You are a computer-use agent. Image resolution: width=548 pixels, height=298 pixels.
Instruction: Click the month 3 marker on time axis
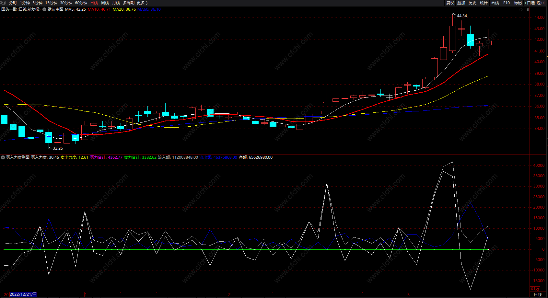pyautogui.click(x=408, y=295)
